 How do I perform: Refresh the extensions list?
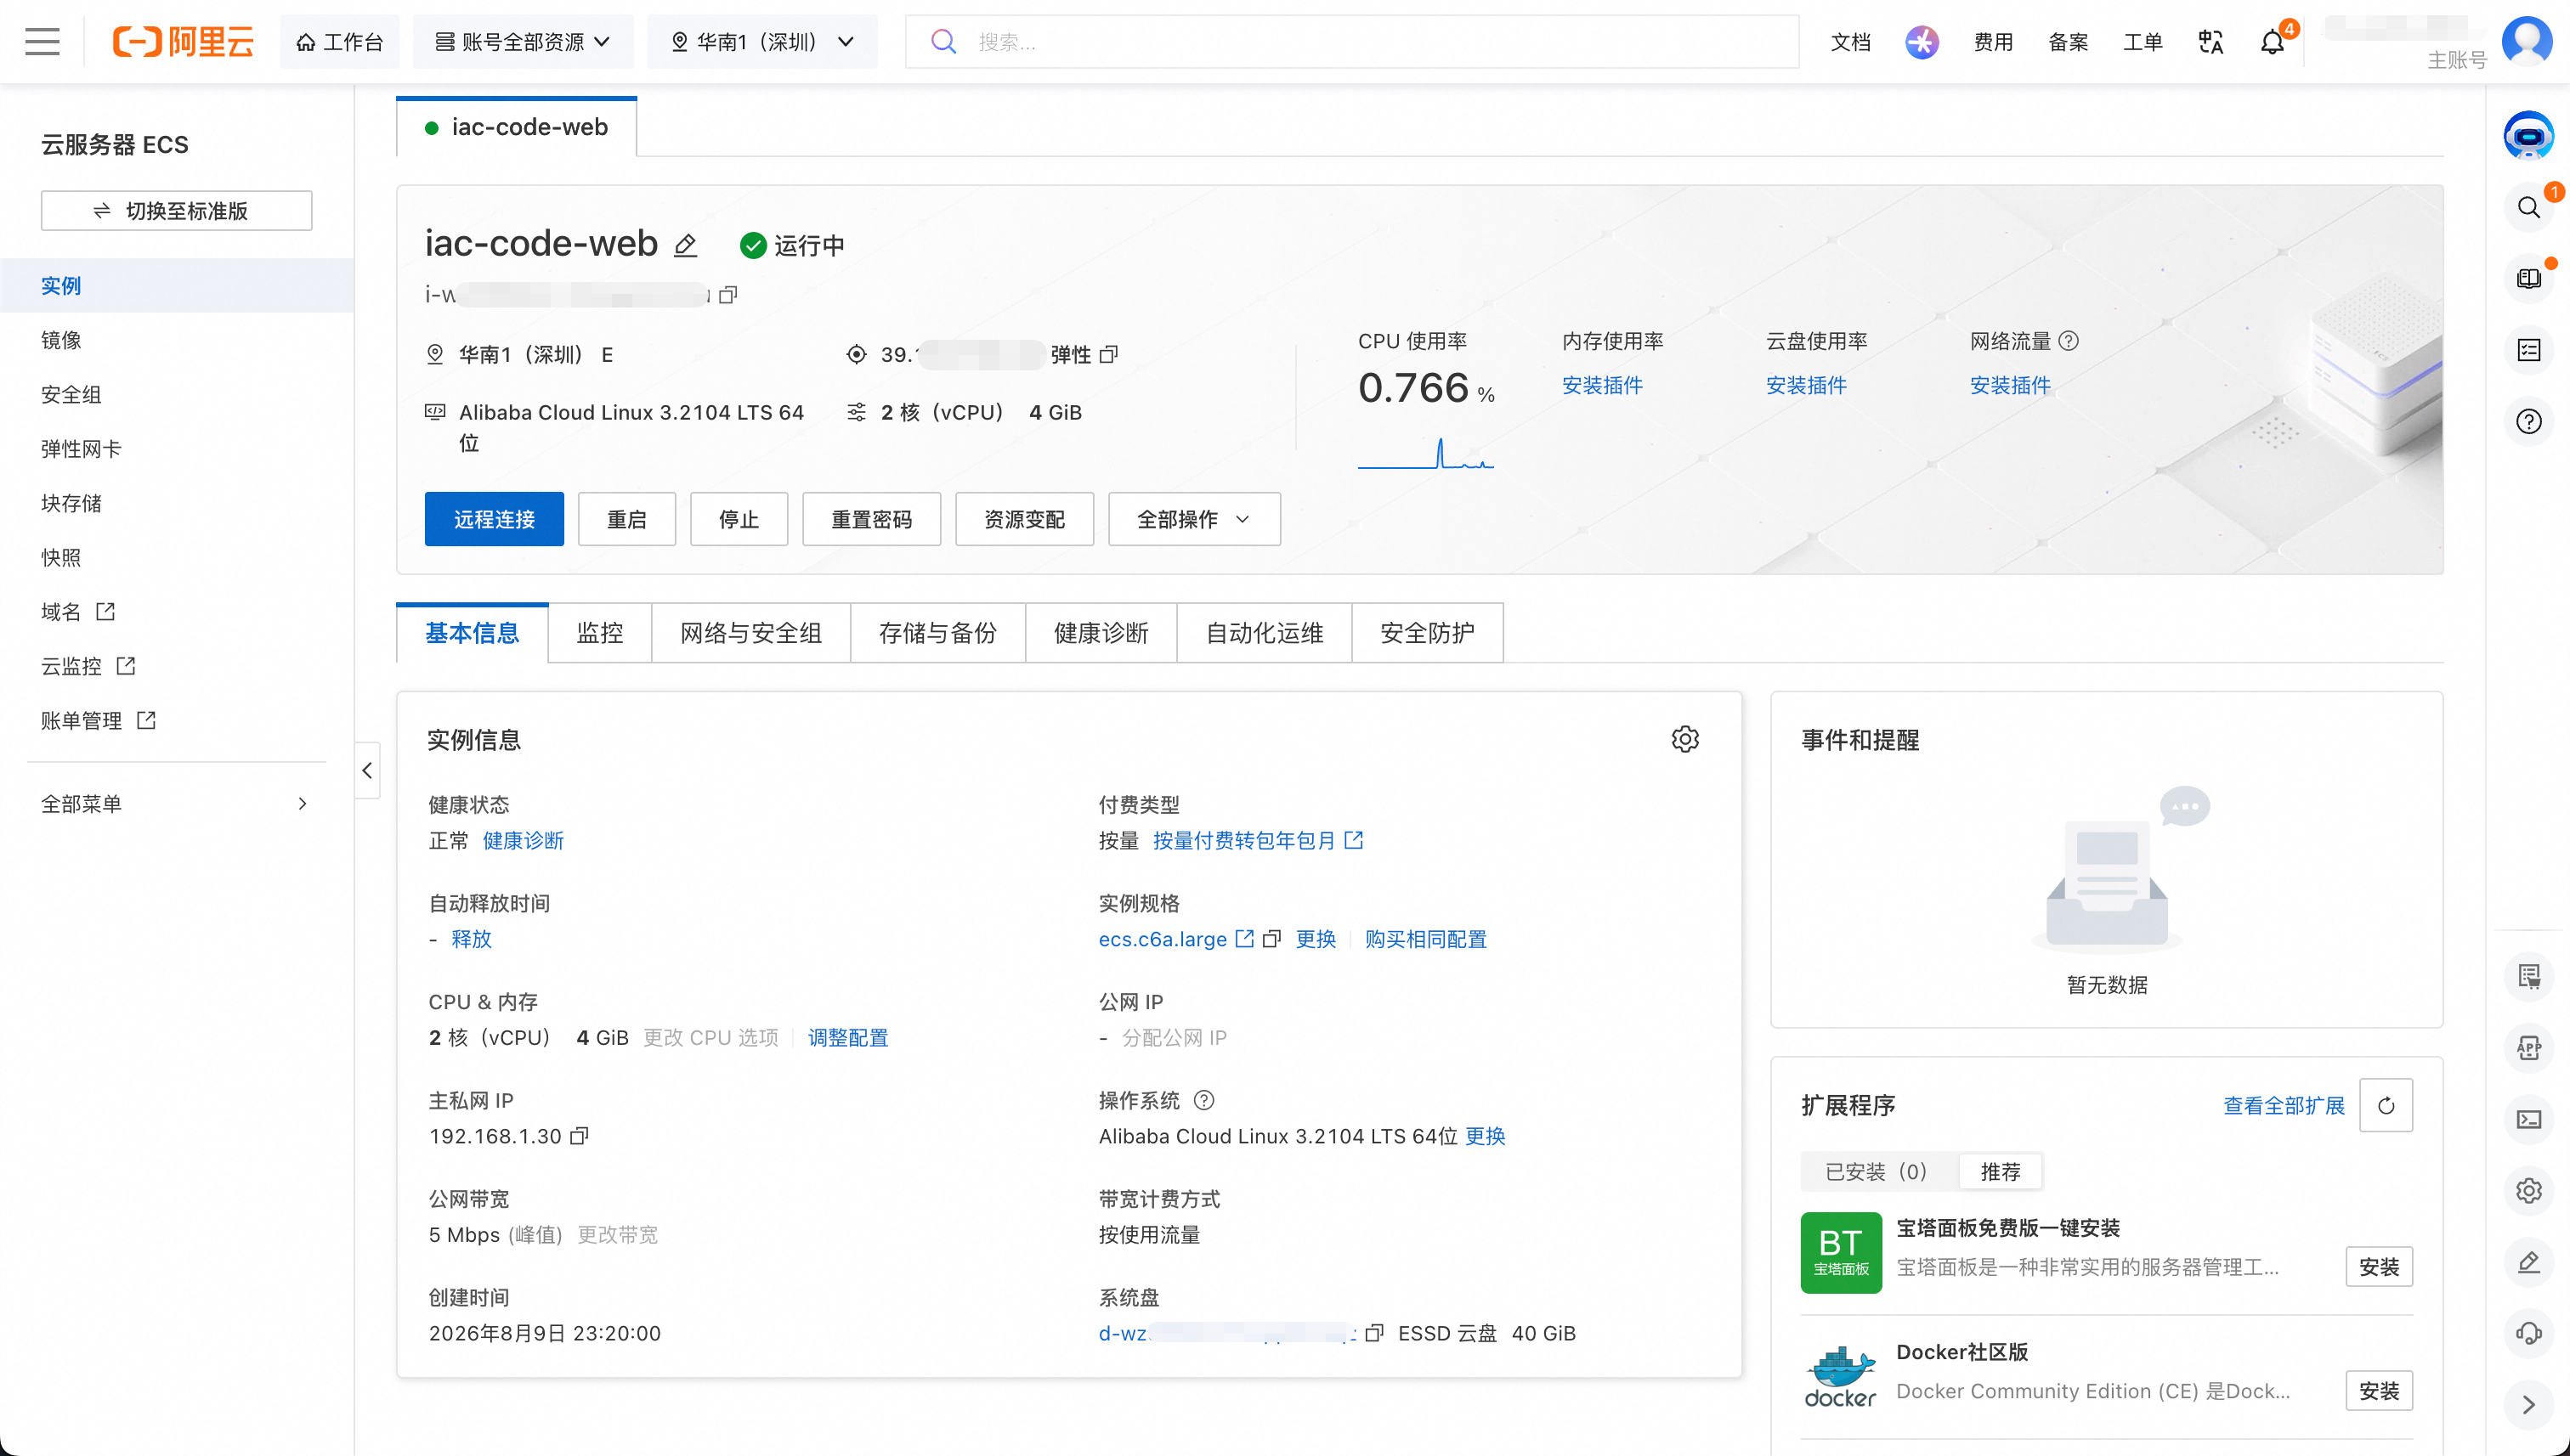2386,1105
